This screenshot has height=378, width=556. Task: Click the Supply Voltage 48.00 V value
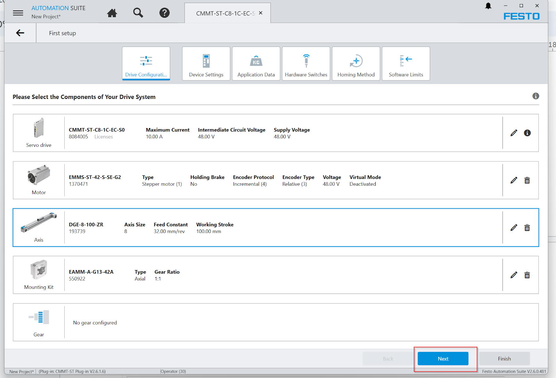(282, 137)
